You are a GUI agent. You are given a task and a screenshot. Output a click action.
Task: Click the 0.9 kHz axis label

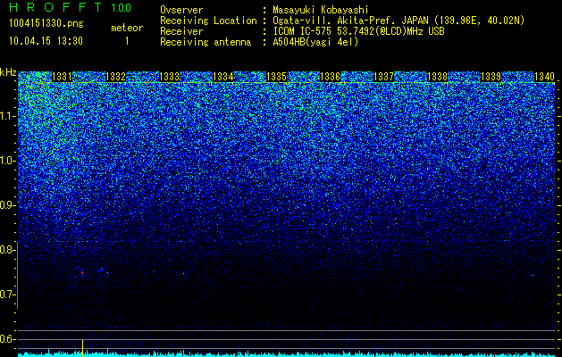[x=7, y=205]
